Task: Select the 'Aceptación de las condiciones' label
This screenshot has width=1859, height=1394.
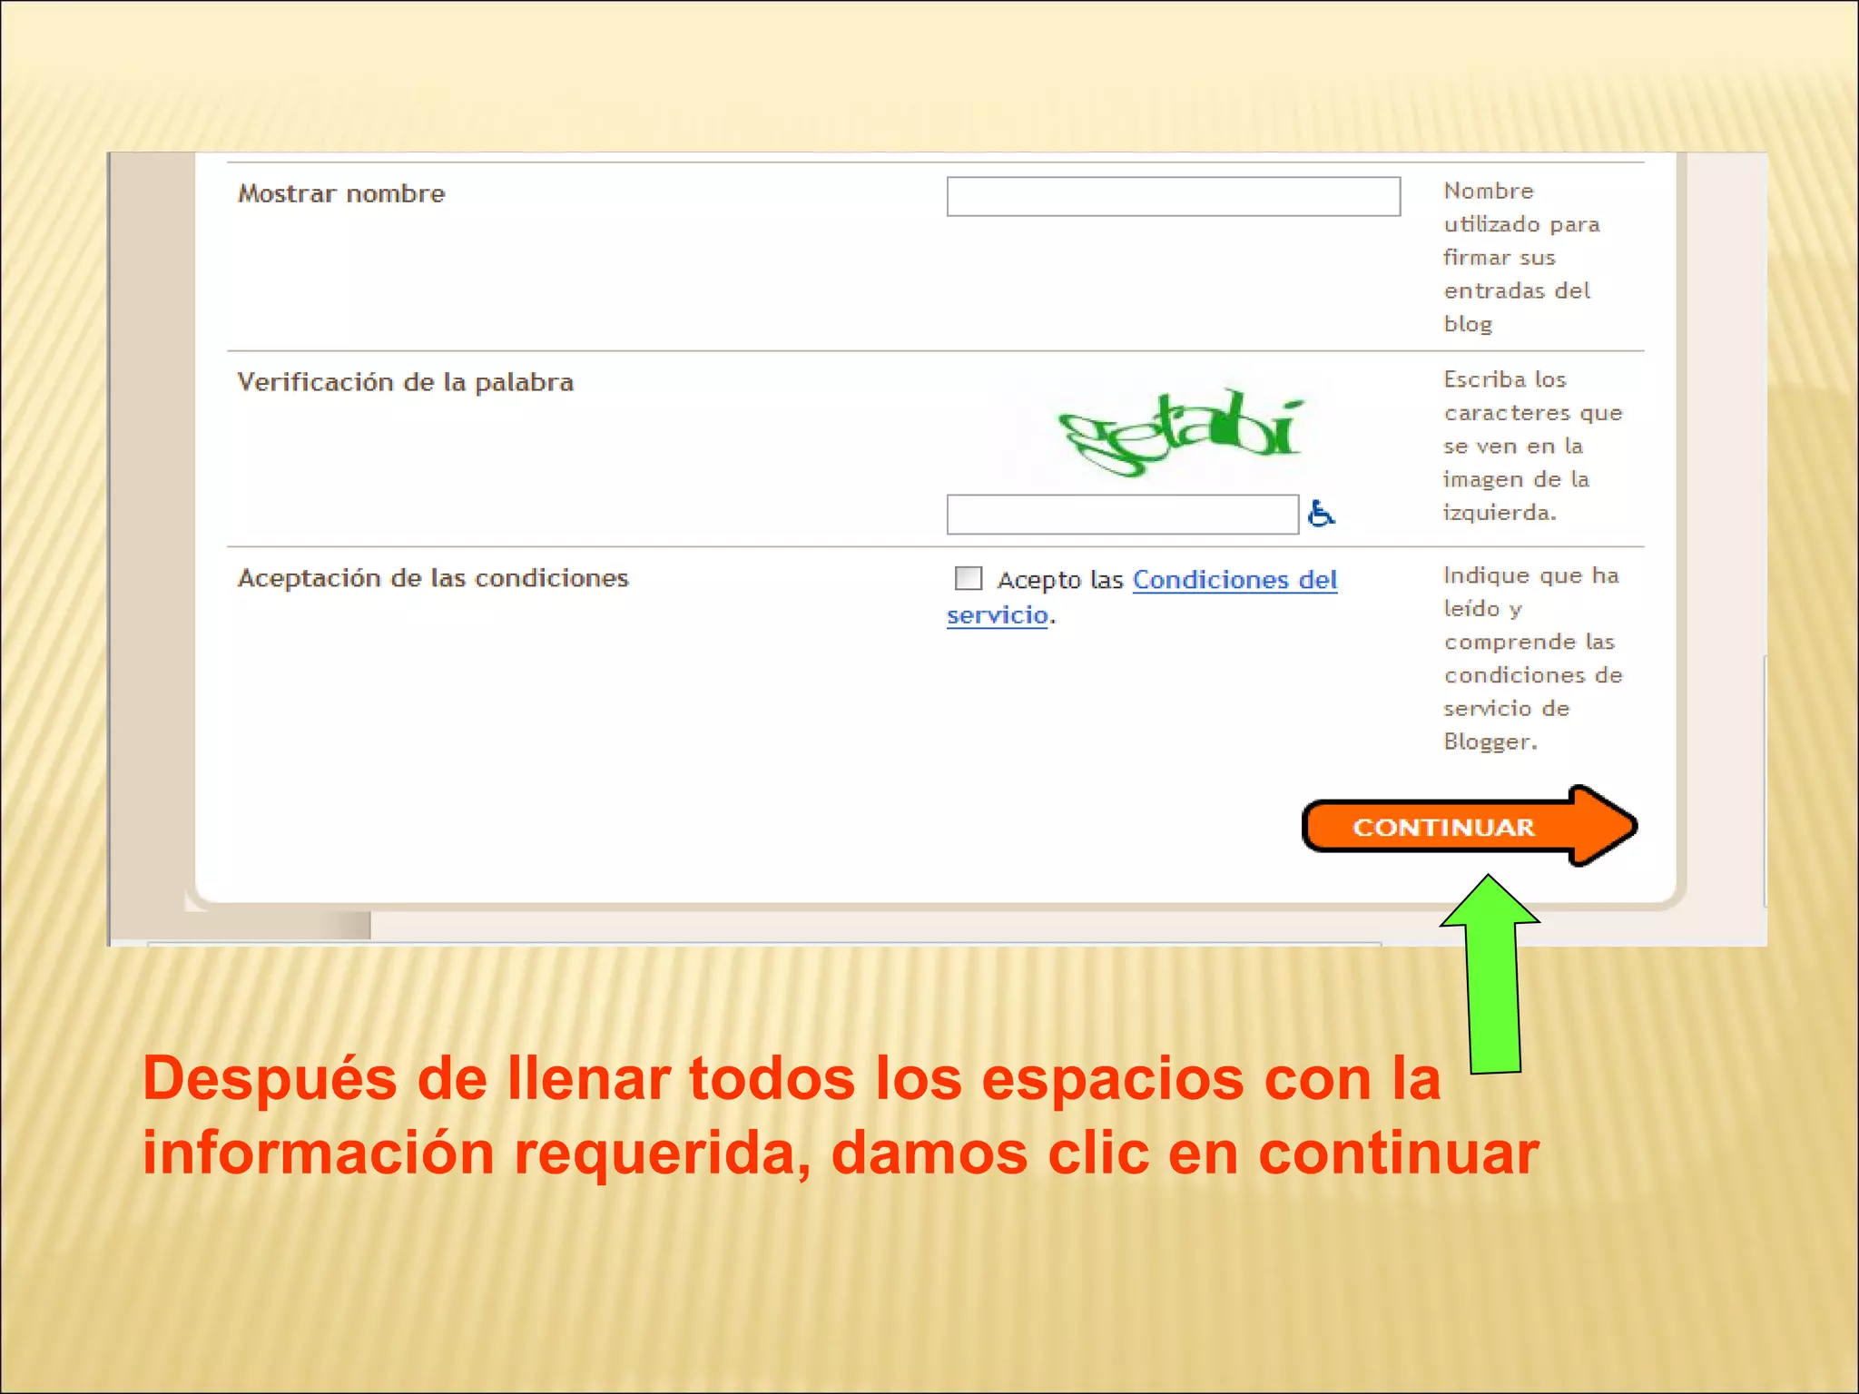Action: (433, 578)
